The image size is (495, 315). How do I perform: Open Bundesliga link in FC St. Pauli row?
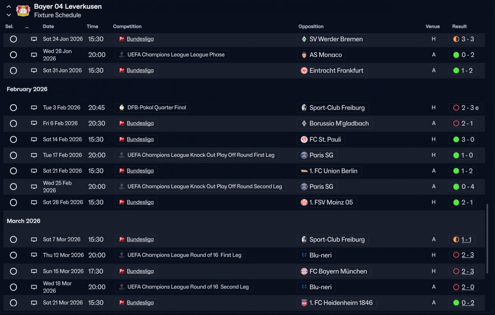(x=140, y=139)
